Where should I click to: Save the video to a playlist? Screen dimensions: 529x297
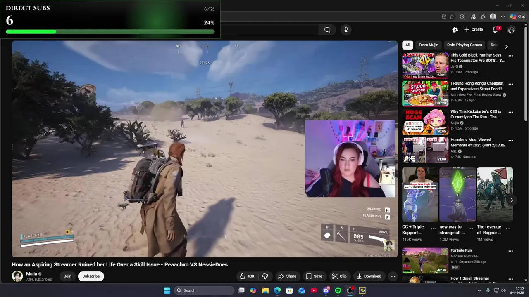pos(314,276)
